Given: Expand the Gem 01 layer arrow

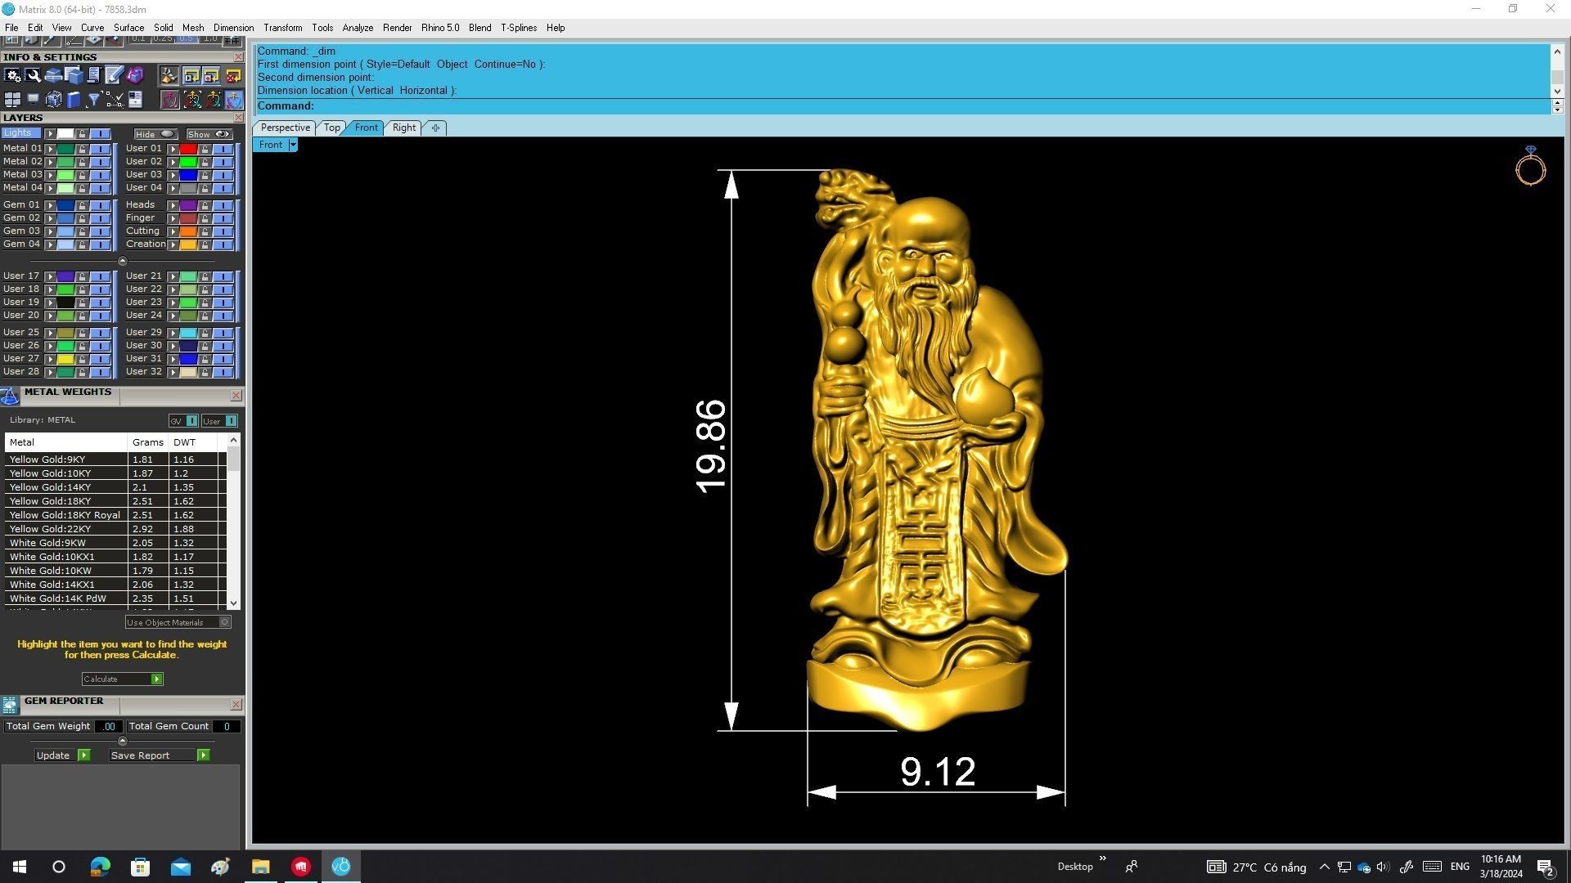Looking at the screenshot, I should point(51,206).
